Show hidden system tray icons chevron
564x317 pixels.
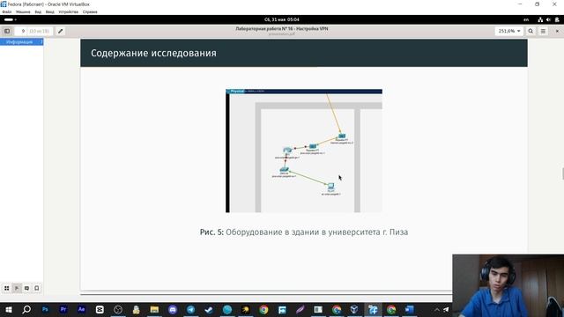click(437, 309)
